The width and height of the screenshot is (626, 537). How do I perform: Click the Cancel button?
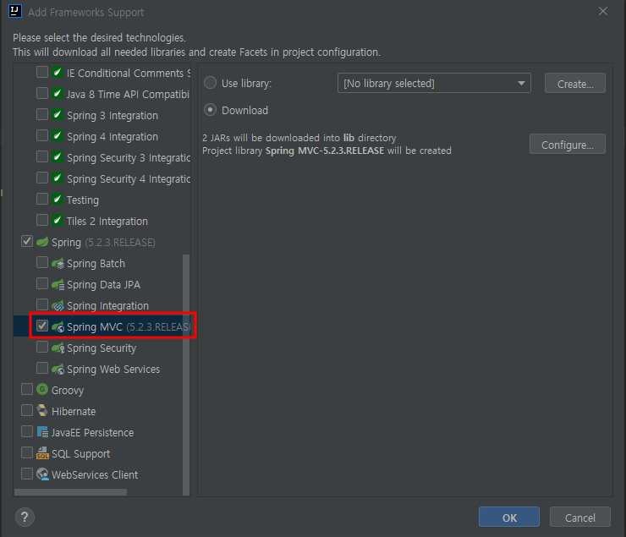point(579,517)
